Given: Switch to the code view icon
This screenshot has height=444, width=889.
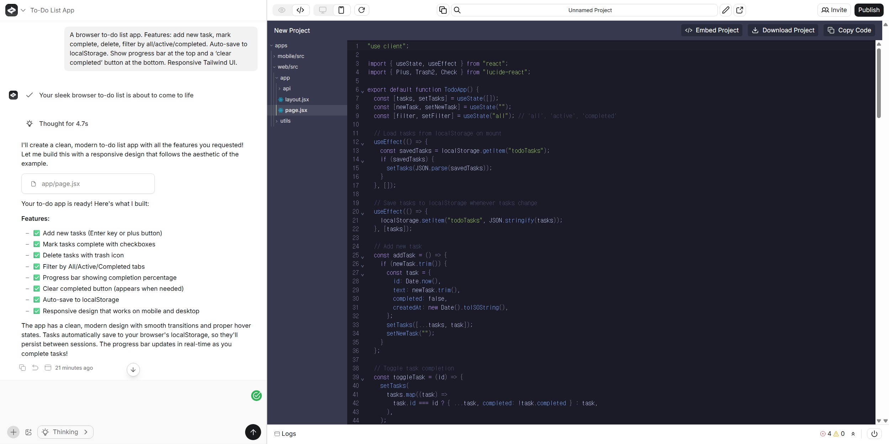Looking at the screenshot, I should (x=300, y=10).
